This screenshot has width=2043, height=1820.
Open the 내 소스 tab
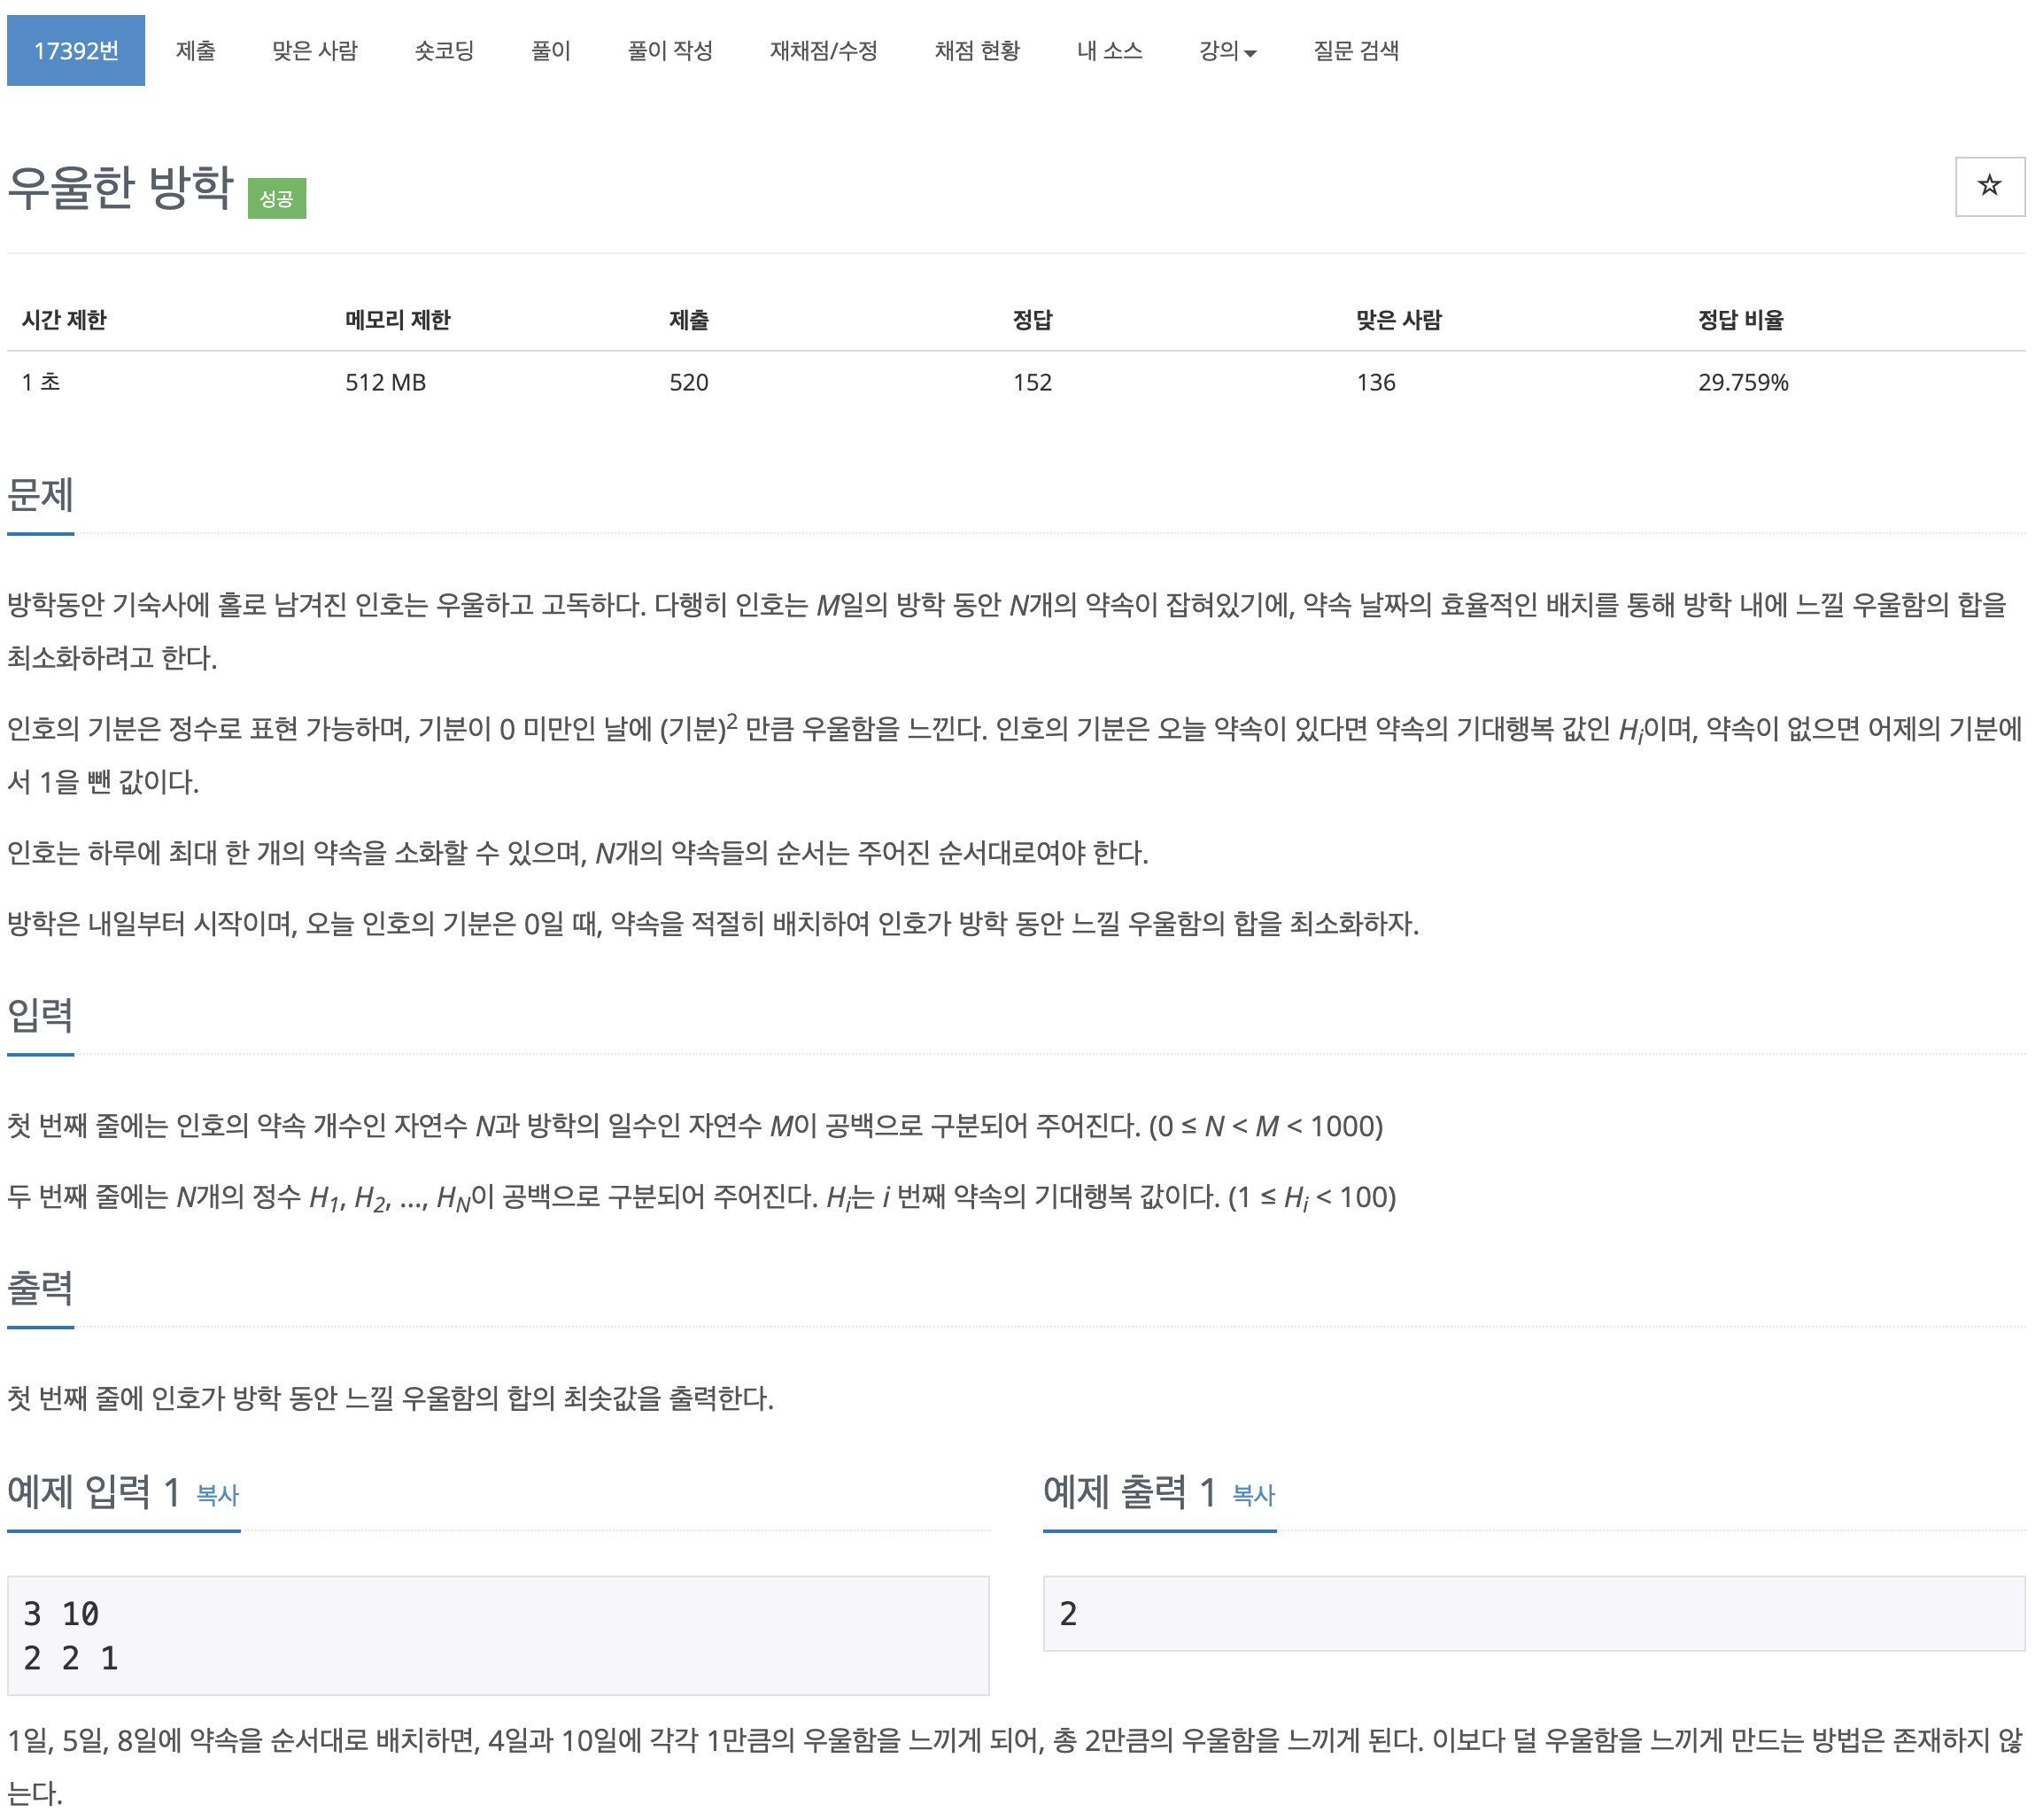click(1109, 51)
